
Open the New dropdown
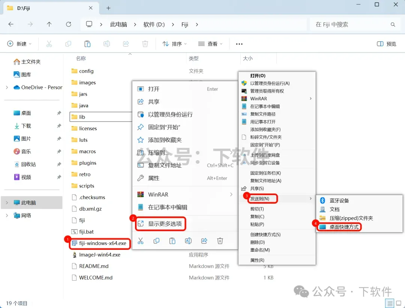(19, 44)
